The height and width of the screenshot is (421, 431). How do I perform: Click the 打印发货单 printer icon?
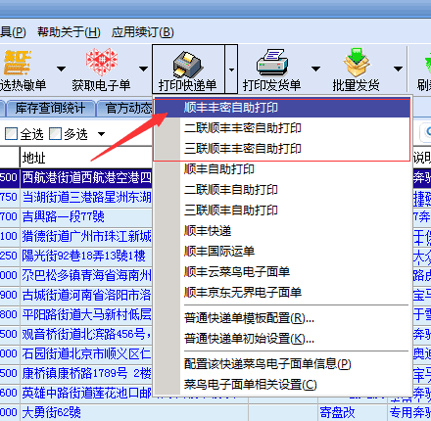(272, 63)
